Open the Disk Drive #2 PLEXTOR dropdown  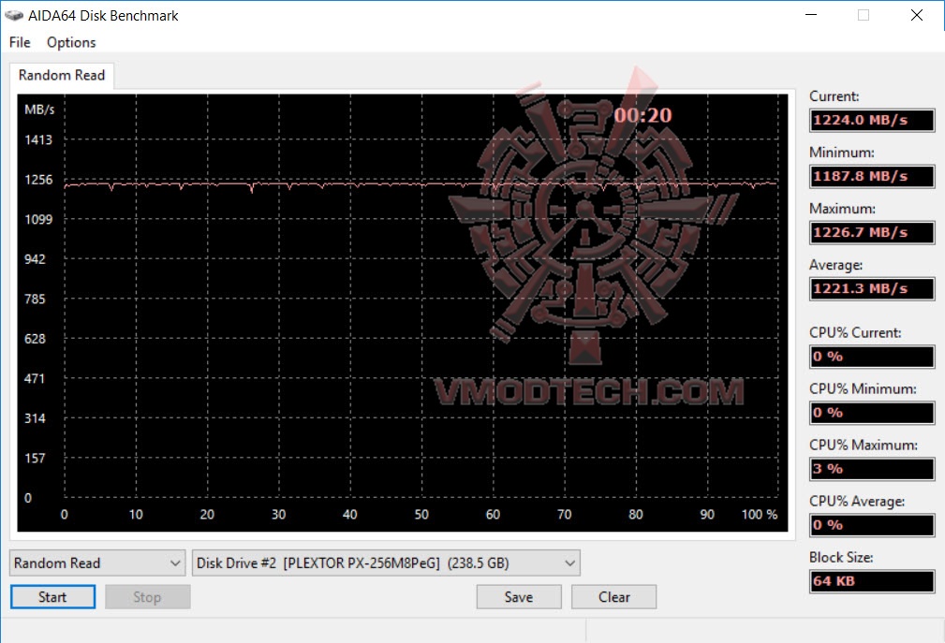point(386,563)
